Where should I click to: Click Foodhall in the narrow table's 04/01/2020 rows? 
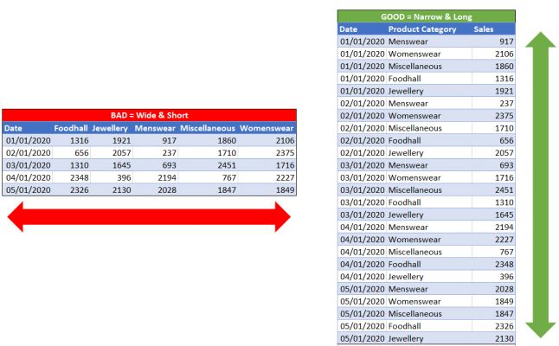[x=405, y=264]
